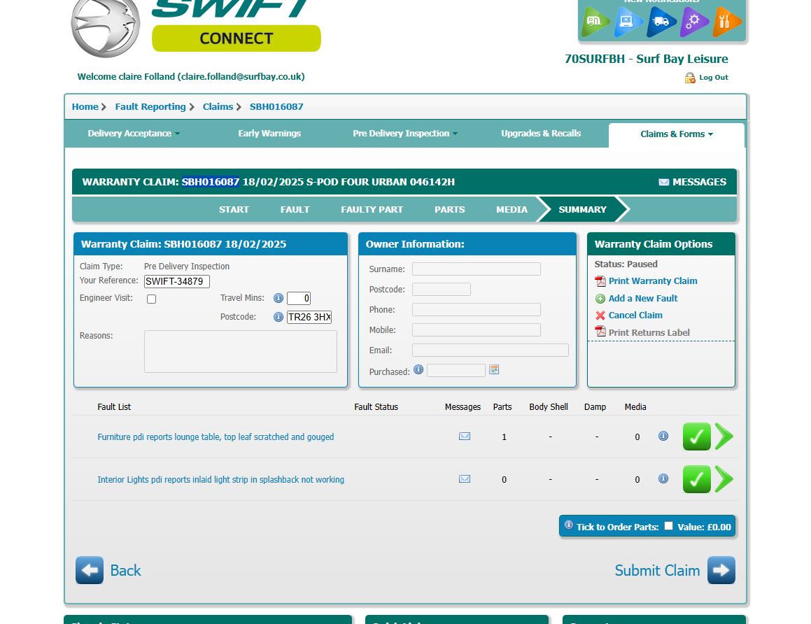Click the Print Warranty Claim link
811x624 pixels.
coord(653,281)
